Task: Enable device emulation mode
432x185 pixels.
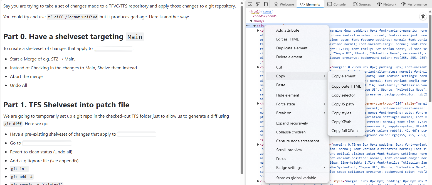Action: [258, 4]
